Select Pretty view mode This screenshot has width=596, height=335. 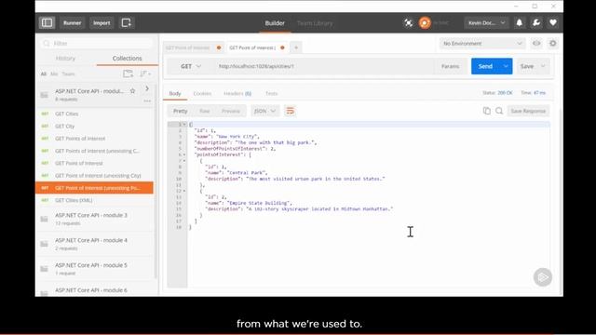tap(180, 111)
